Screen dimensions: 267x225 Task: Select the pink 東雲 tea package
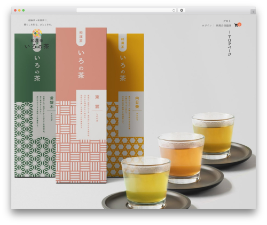pyautogui.click(x=81, y=105)
